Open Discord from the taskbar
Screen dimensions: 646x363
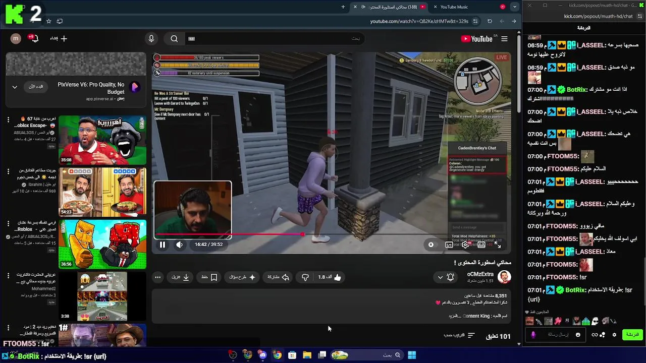coord(262,355)
